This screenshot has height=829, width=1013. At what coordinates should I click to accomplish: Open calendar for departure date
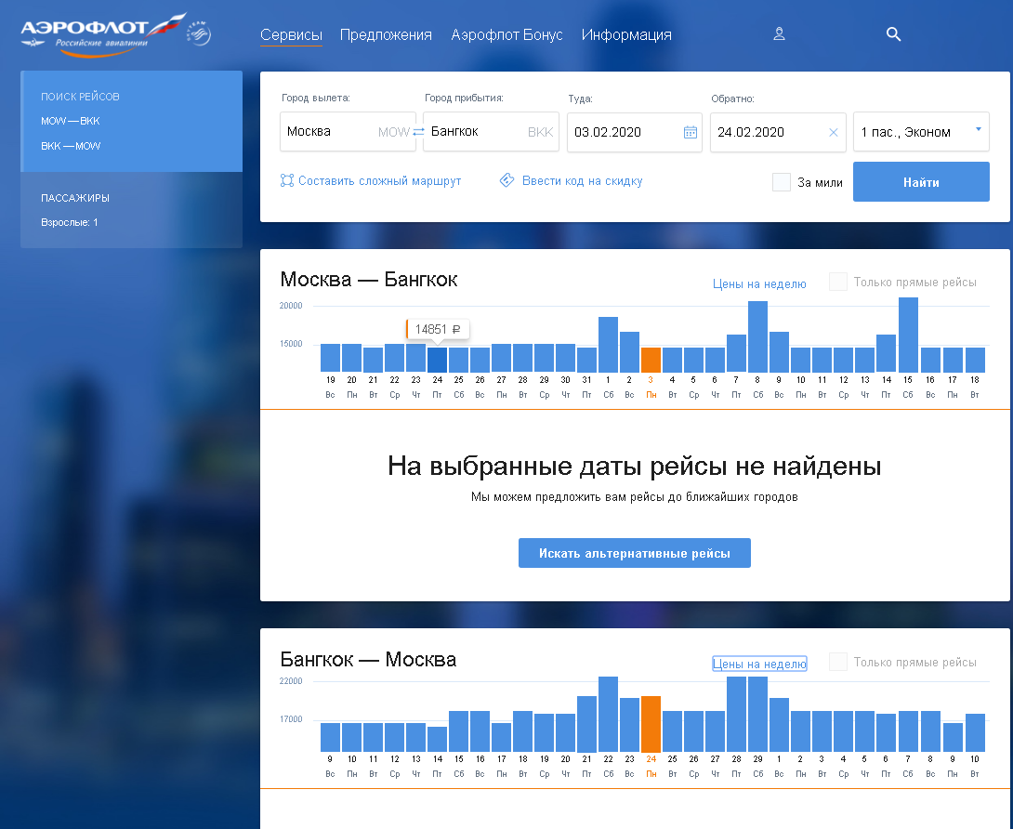pyautogui.click(x=690, y=133)
